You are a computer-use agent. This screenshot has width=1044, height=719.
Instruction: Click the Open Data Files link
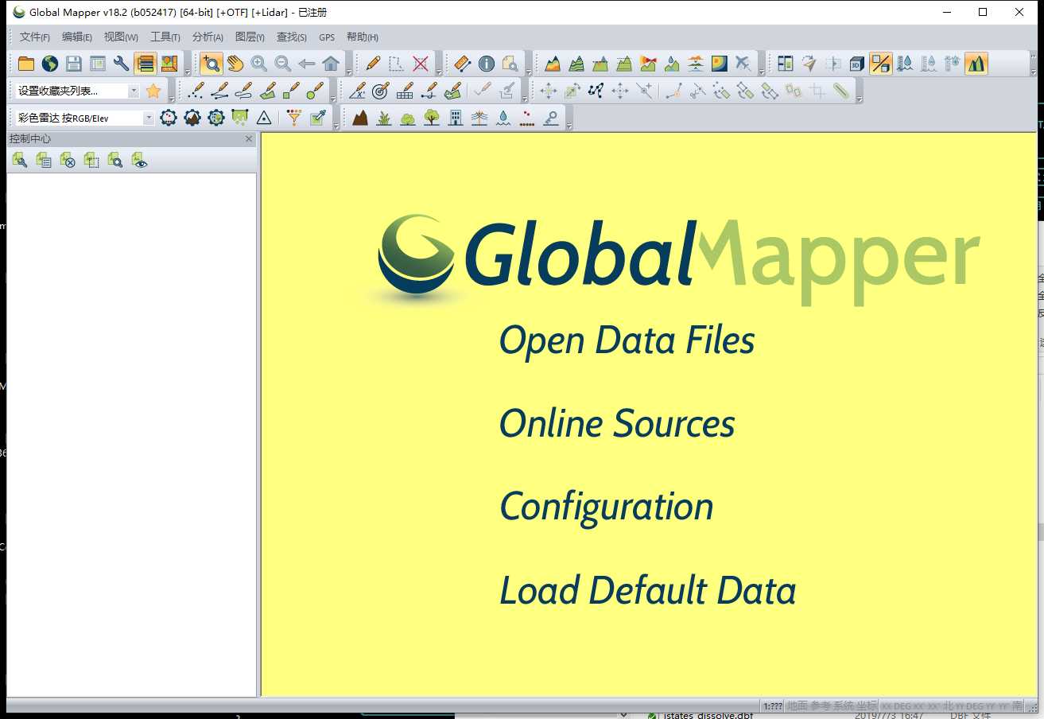(x=627, y=340)
